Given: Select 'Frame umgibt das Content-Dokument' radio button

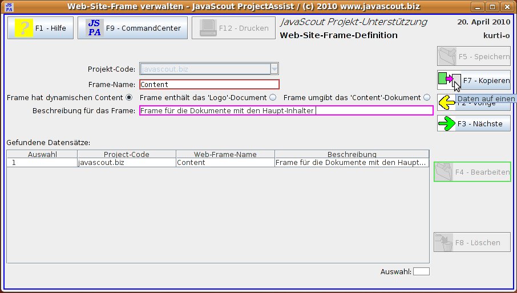Looking at the screenshot, I should click(x=426, y=97).
